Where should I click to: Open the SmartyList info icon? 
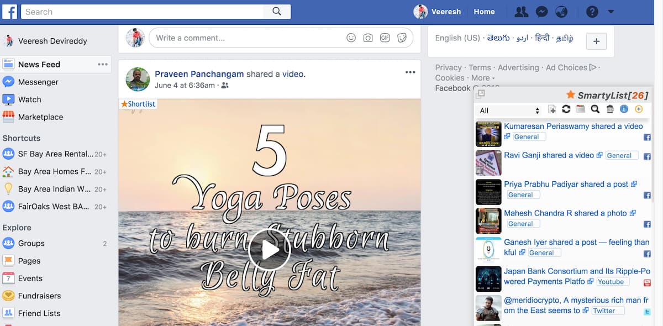click(x=624, y=109)
